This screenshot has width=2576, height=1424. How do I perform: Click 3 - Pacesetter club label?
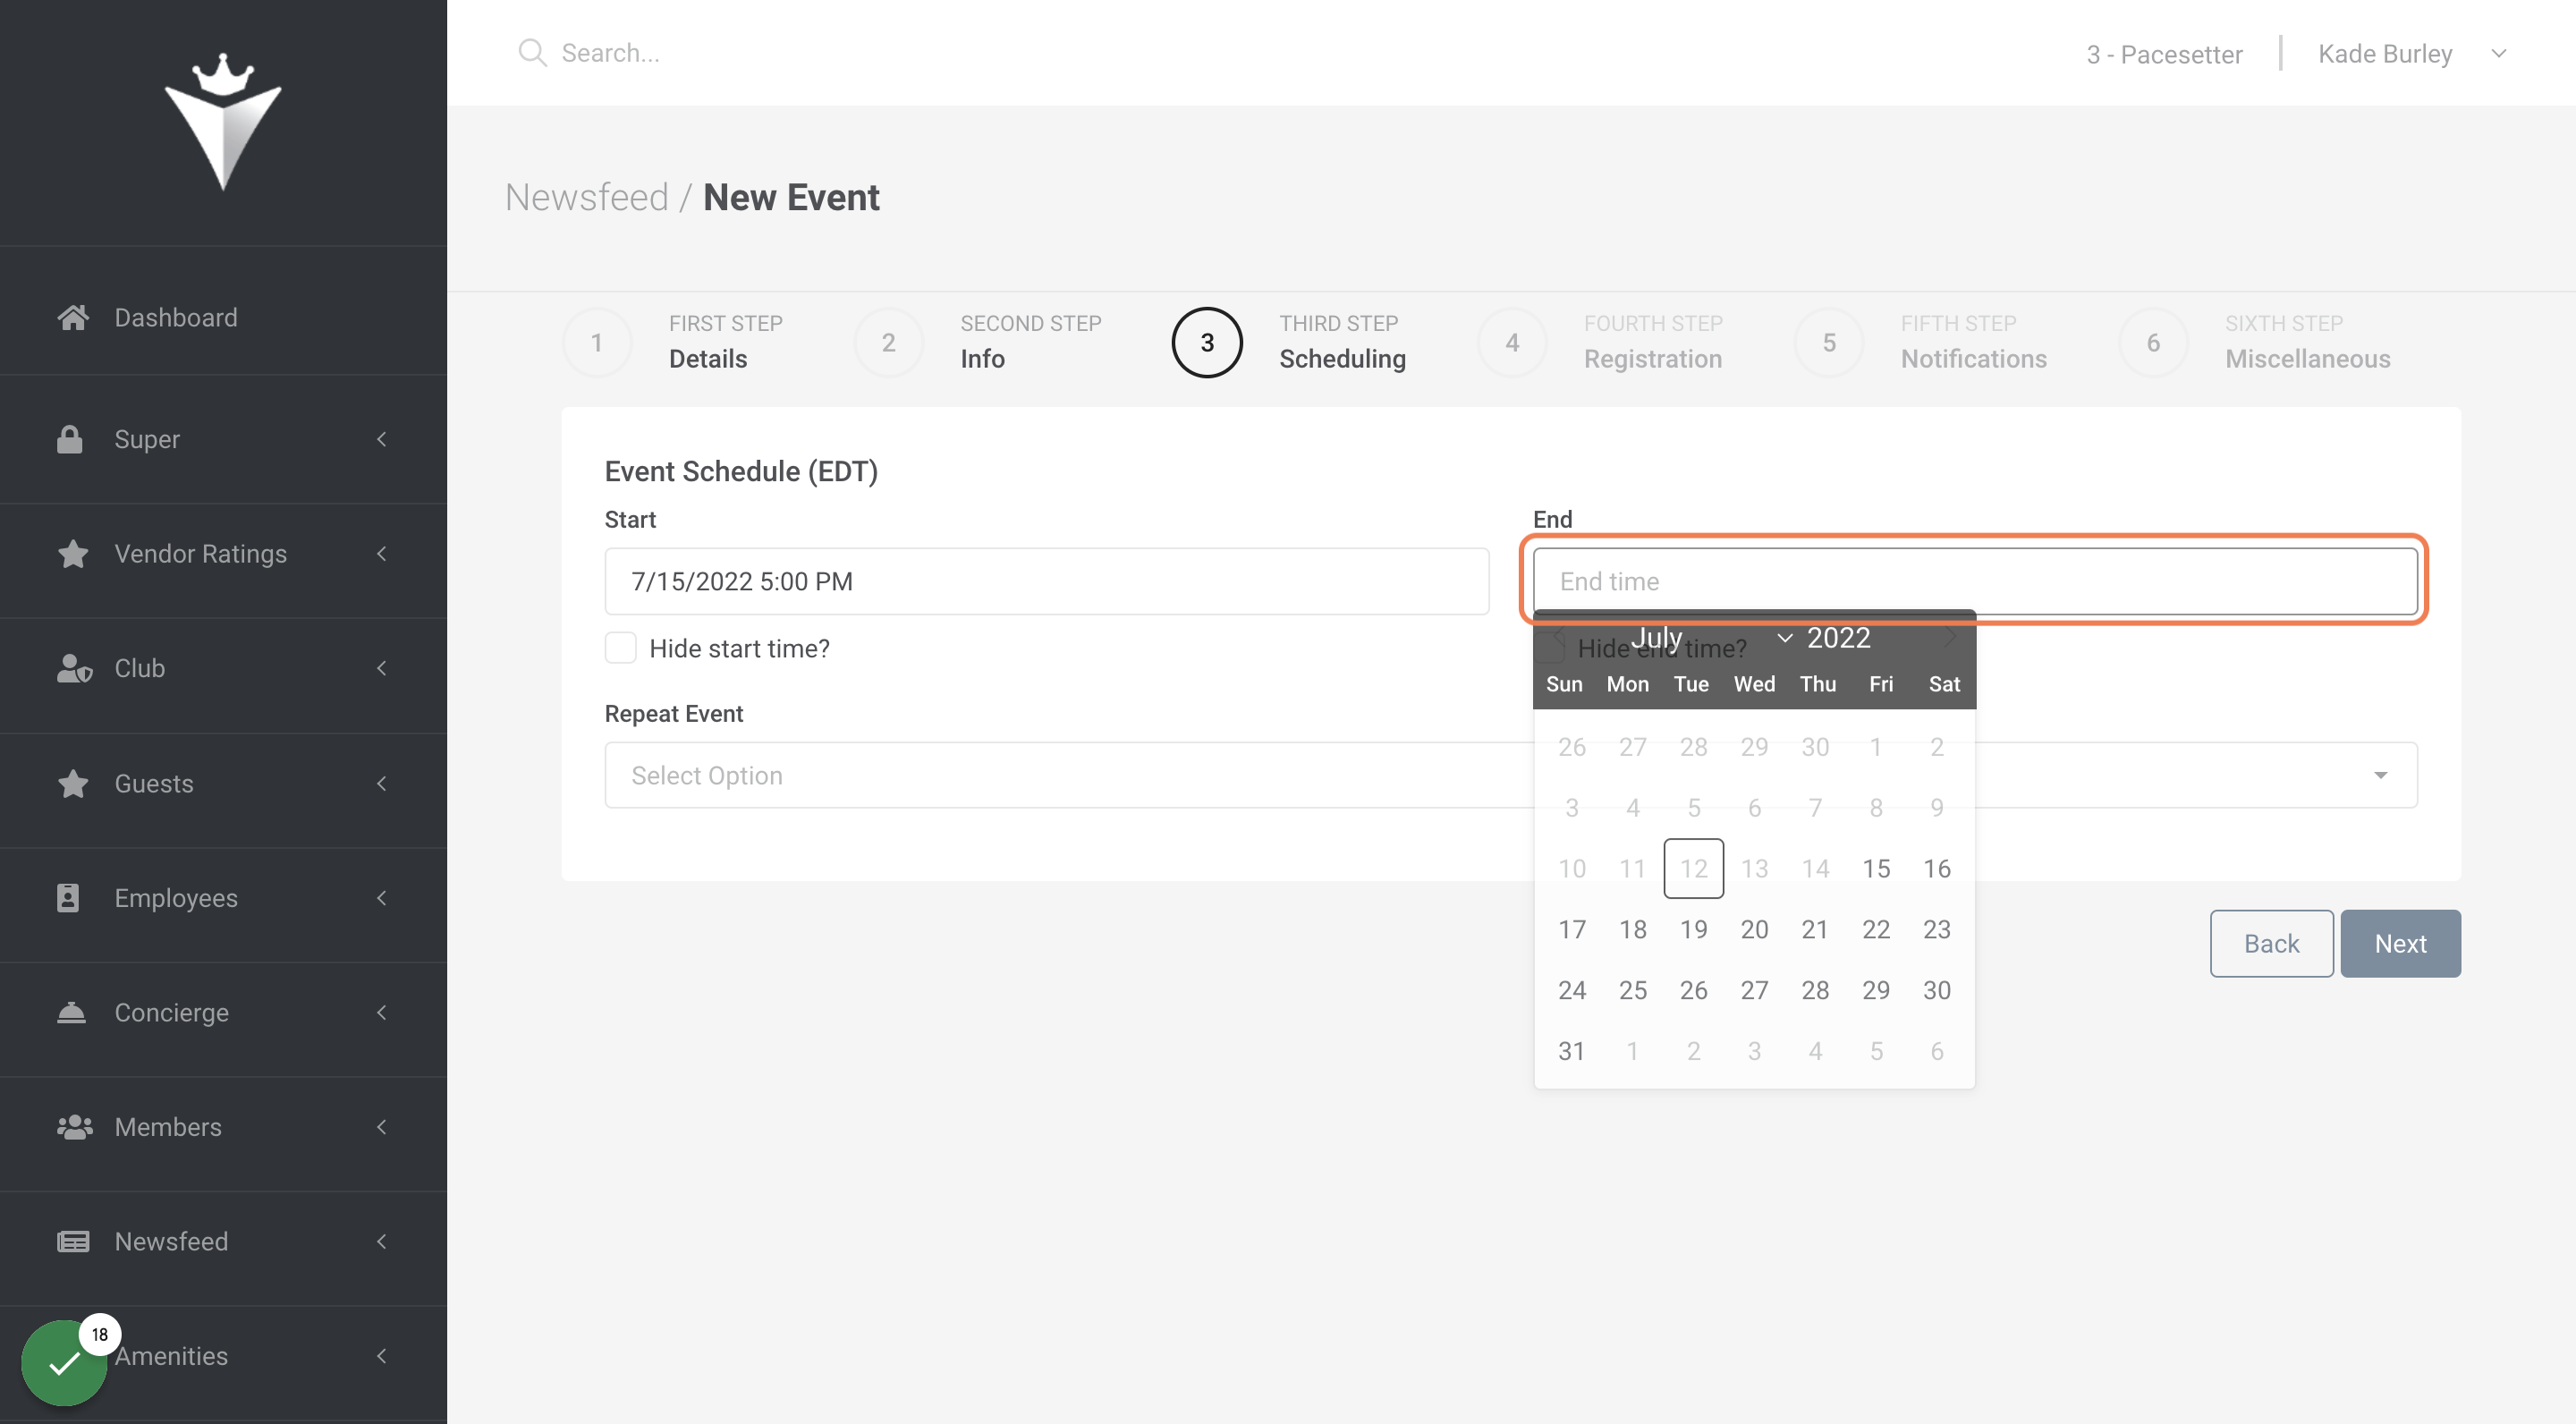click(2164, 54)
